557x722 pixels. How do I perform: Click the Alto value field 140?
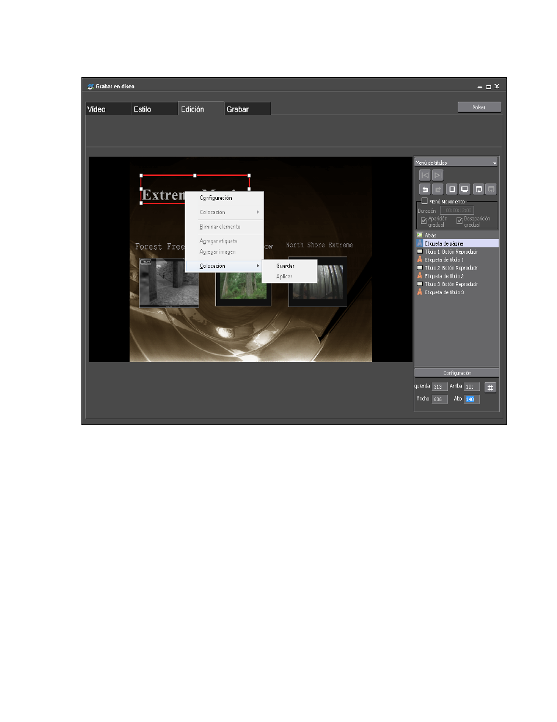[x=472, y=399]
